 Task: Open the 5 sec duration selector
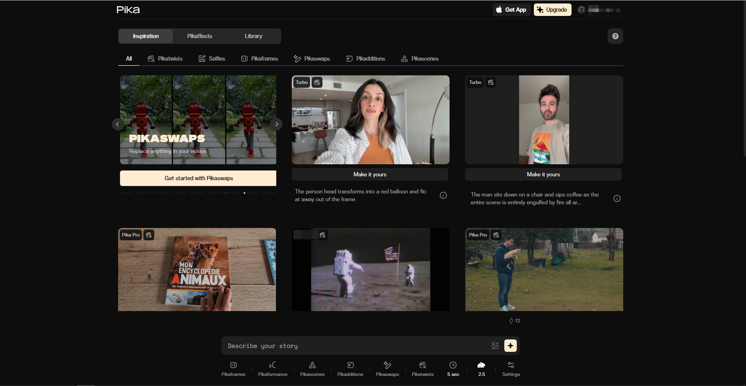tap(453, 369)
